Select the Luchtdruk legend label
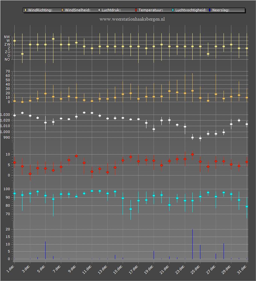This screenshot has width=256, height=281. tap(111, 10)
